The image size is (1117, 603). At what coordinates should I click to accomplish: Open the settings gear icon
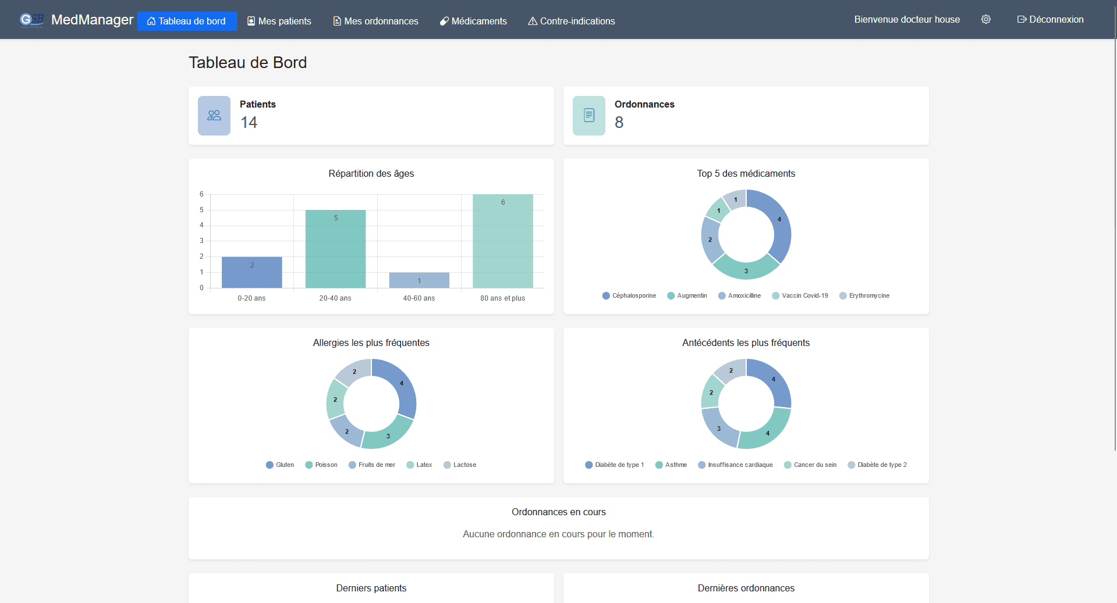985,20
